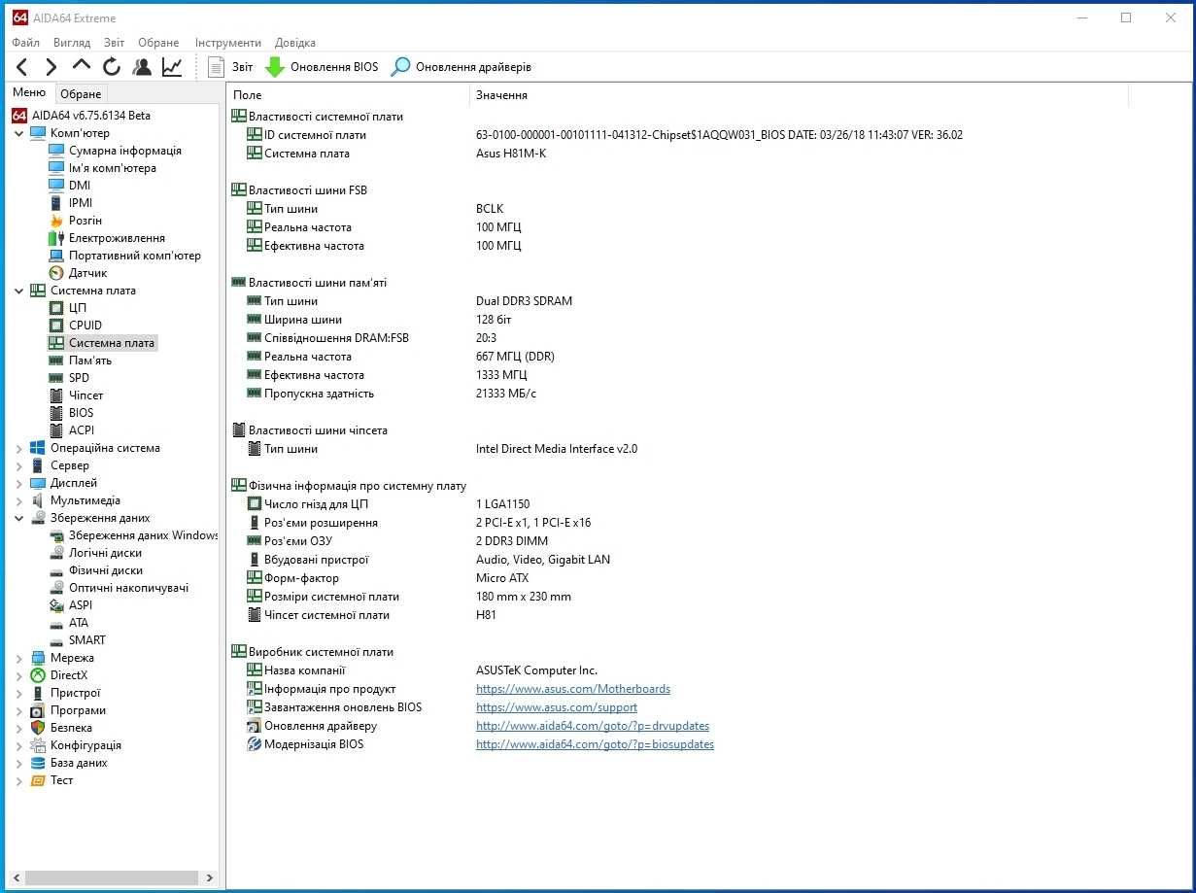
Task: Expand the Дисплей tree node
Action: [19, 483]
